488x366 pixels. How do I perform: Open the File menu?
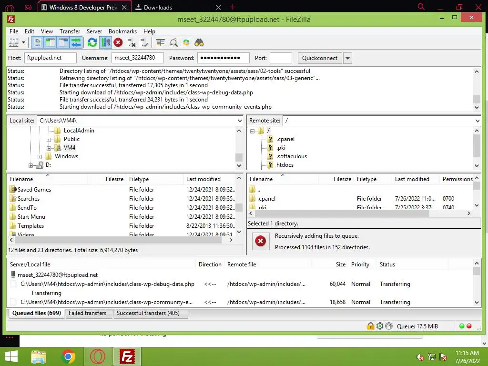point(14,31)
